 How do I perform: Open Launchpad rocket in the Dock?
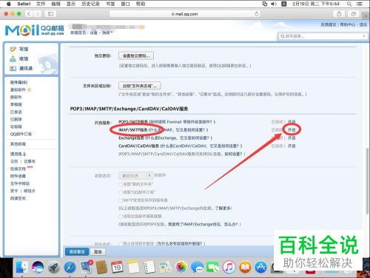[54, 268]
